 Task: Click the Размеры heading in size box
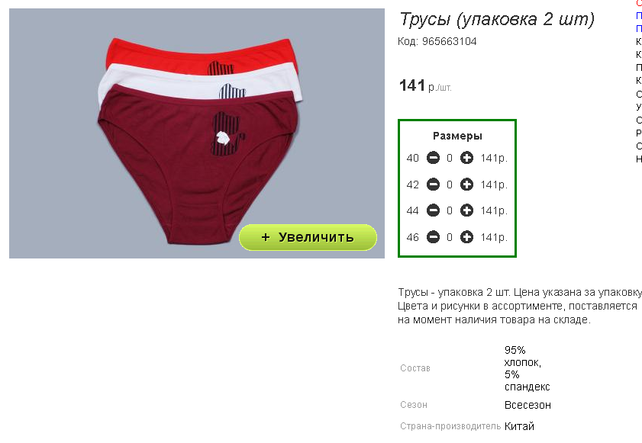(457, 136)
